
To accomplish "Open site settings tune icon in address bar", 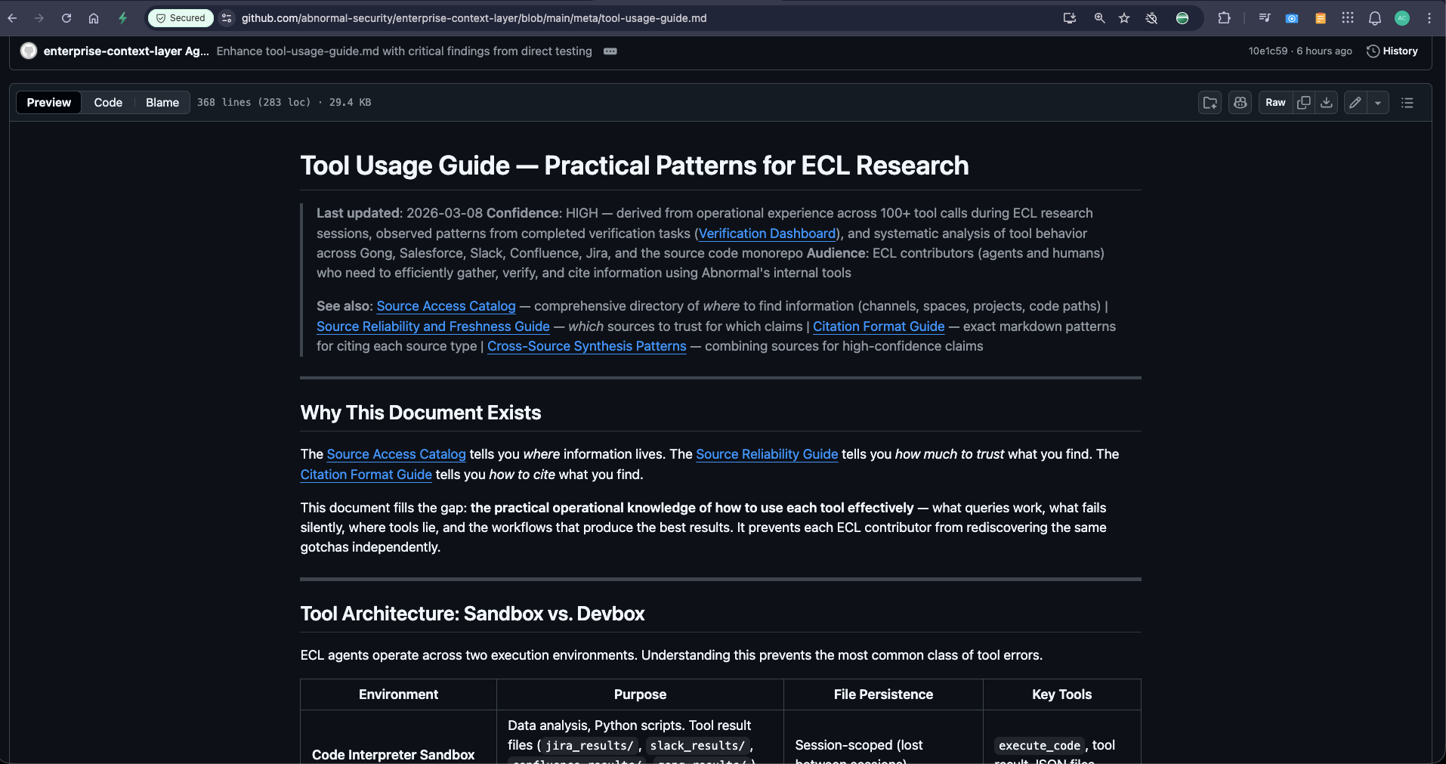I will tap(227, 18).
